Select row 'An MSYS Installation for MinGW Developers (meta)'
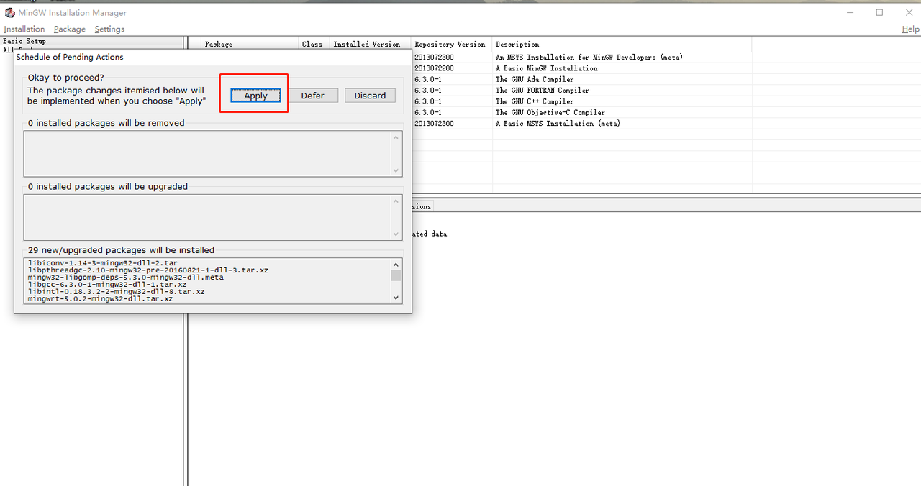The width and height of the screenshot is (921, 486). click(589, 57)
